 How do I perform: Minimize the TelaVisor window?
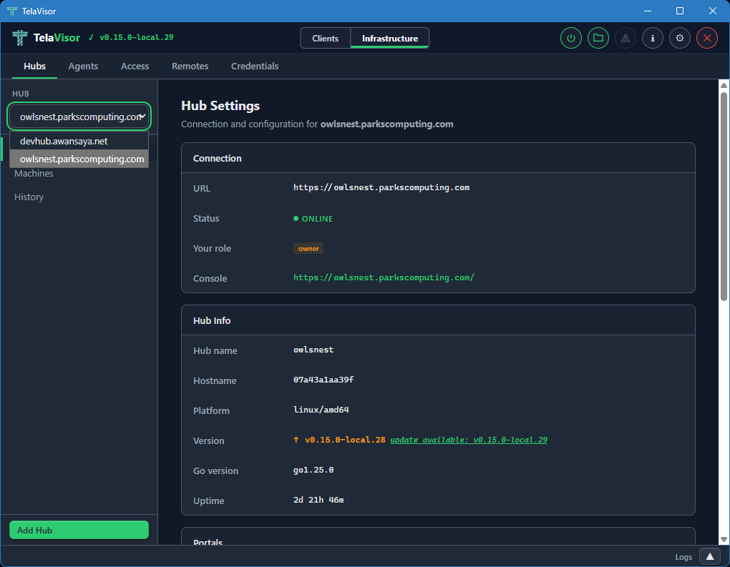coord(648,11)
